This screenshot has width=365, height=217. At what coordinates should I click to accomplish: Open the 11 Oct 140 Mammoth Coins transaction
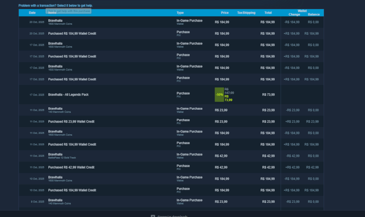point(60,110)
